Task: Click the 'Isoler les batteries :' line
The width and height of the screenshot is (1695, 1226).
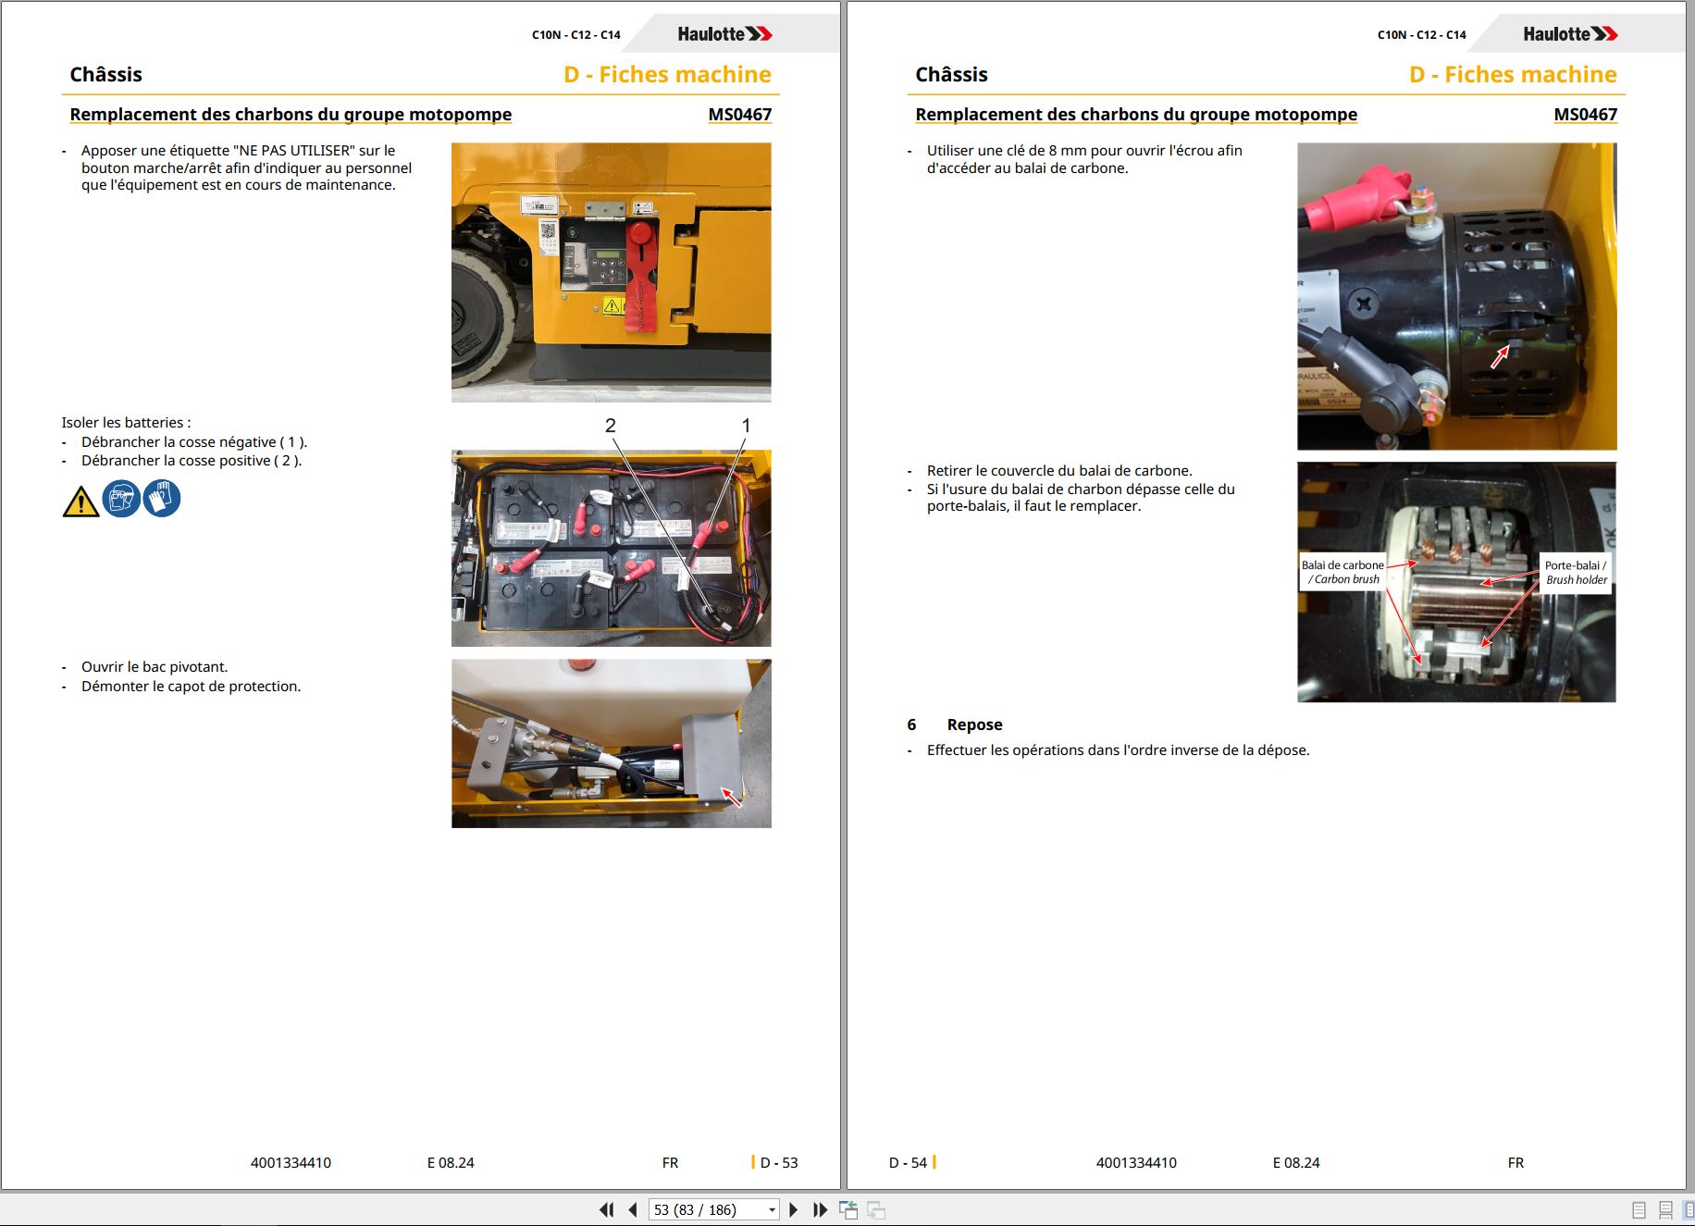Action: tap(126, 423)
